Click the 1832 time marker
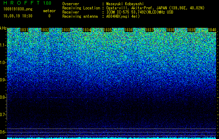 [x=45, y=30]
